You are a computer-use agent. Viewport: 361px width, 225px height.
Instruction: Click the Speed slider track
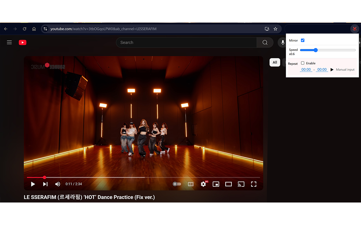pos(328,50)
